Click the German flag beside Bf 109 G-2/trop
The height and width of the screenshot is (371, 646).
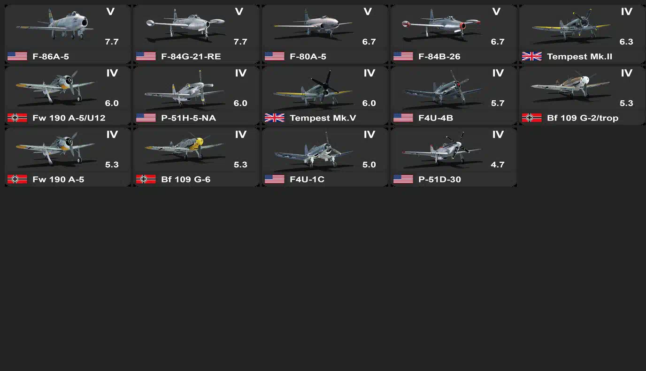coord(531,118)
